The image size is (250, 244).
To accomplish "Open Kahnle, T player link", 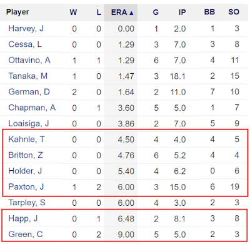I will click(26, 140).
